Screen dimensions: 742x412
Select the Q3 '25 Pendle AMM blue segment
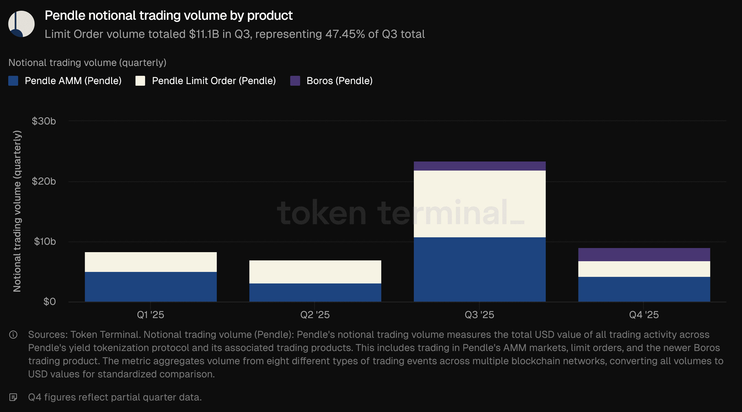pos(480,269)
